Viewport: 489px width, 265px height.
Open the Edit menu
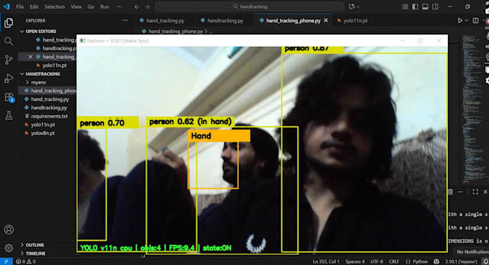coord(34,6)
